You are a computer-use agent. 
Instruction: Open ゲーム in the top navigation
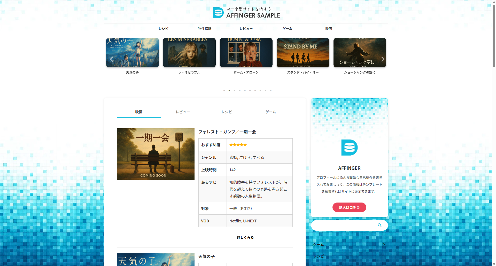(x=288, y=29)
